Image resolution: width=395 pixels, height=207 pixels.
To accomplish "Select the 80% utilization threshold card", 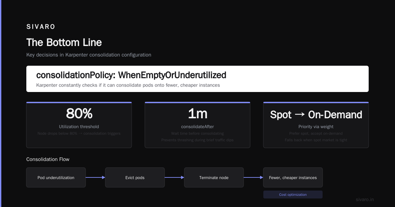I will 79,125.
